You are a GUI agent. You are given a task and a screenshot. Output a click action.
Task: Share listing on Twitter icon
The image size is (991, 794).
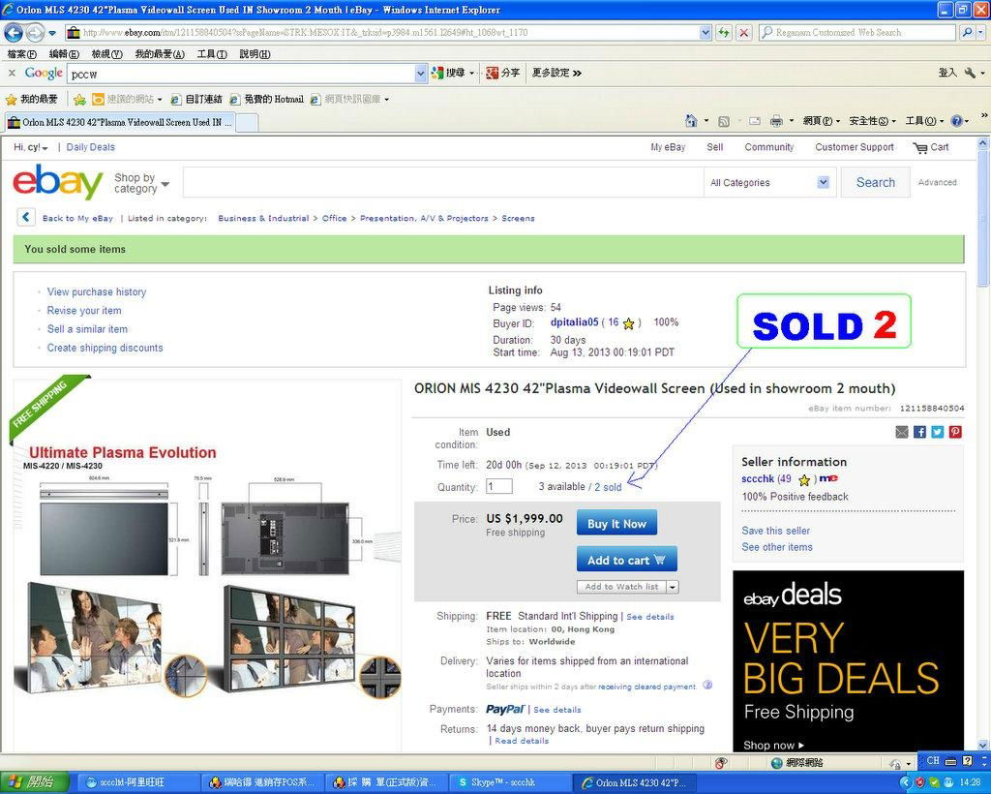937,432
